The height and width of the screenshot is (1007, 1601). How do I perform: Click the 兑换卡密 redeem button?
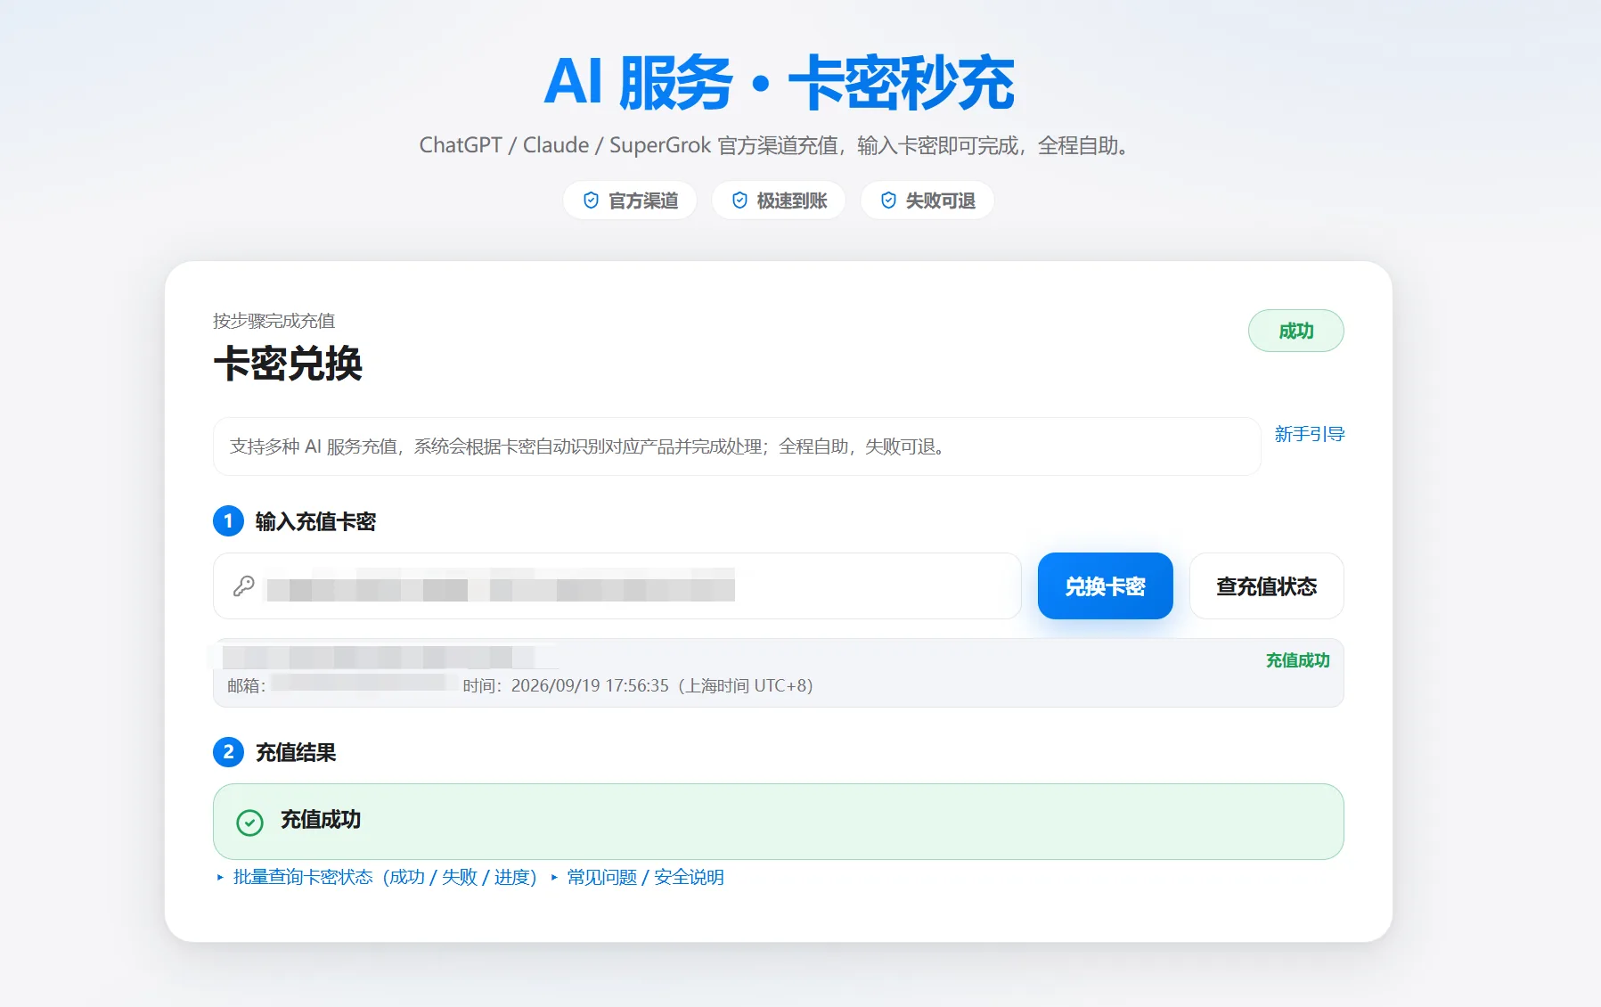click(1105, 586)
